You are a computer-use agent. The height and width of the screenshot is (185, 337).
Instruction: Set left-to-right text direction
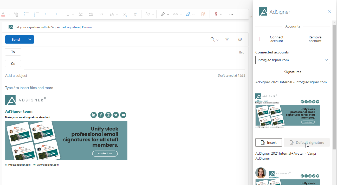(x=81, y=14)
